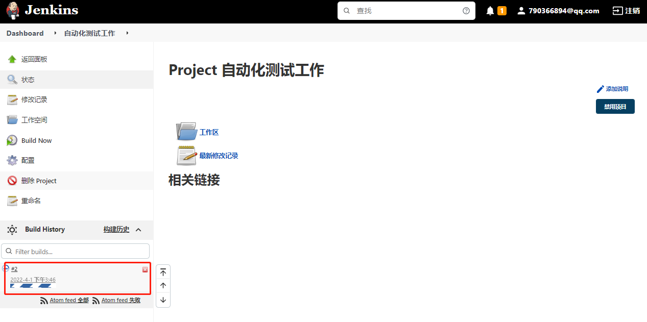Expand the 自动化测试工作 breadcrumb arrow
The image size is (647, 322).
pos(127,33)
